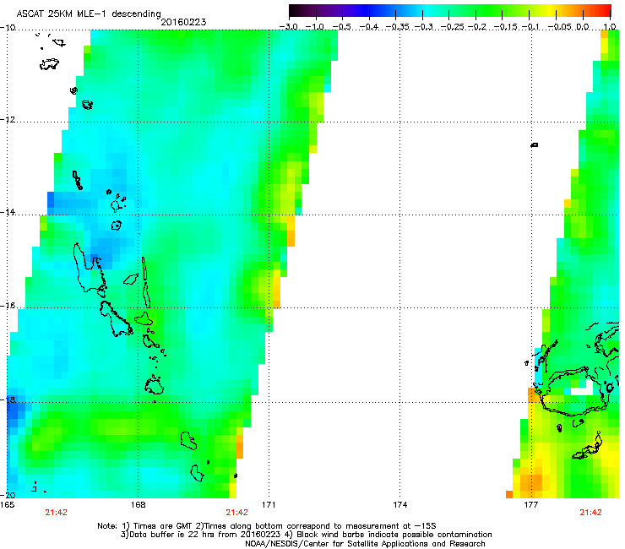
Task: Click the '-0.5' color scale value
Action: click(x=342, y=27)
